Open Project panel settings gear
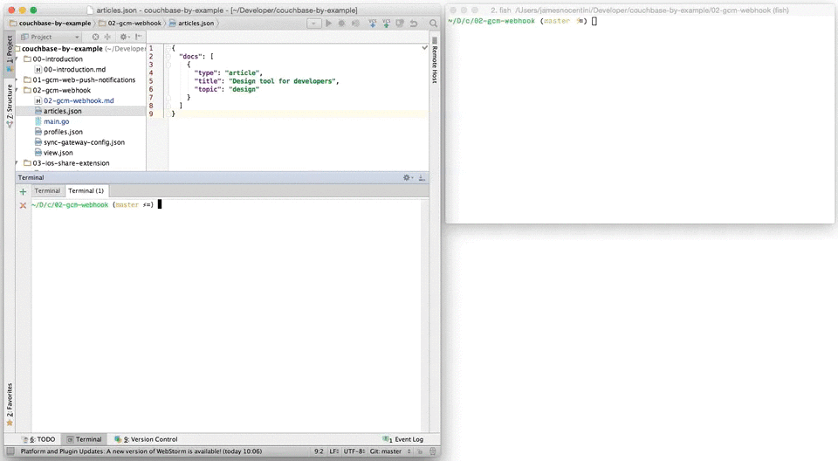 coord(123,37)
